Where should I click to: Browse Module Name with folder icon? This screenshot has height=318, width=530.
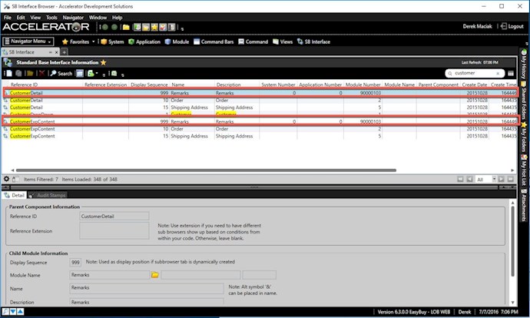155,275
